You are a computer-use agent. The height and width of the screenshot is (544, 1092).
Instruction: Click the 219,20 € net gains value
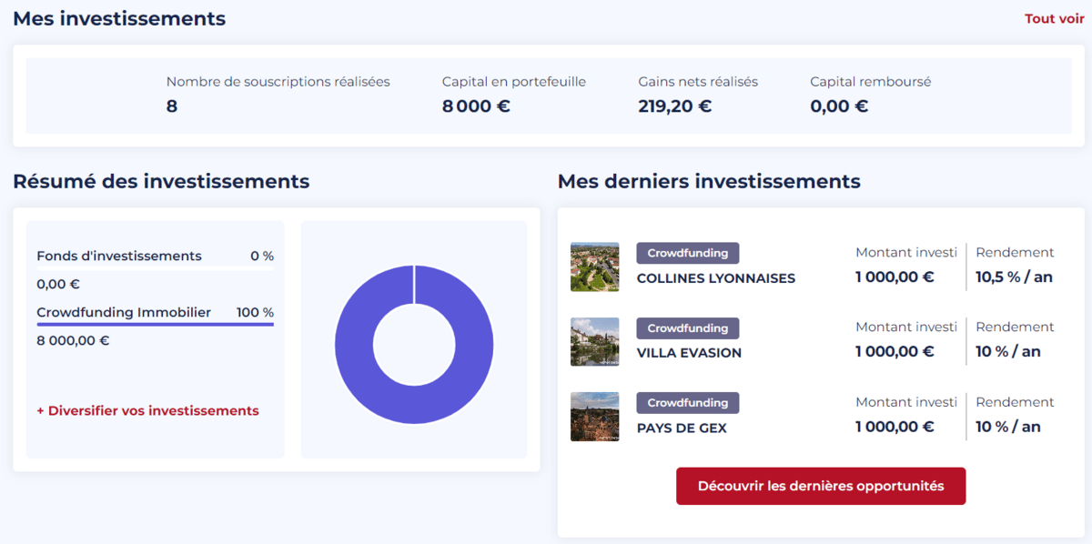674,106
